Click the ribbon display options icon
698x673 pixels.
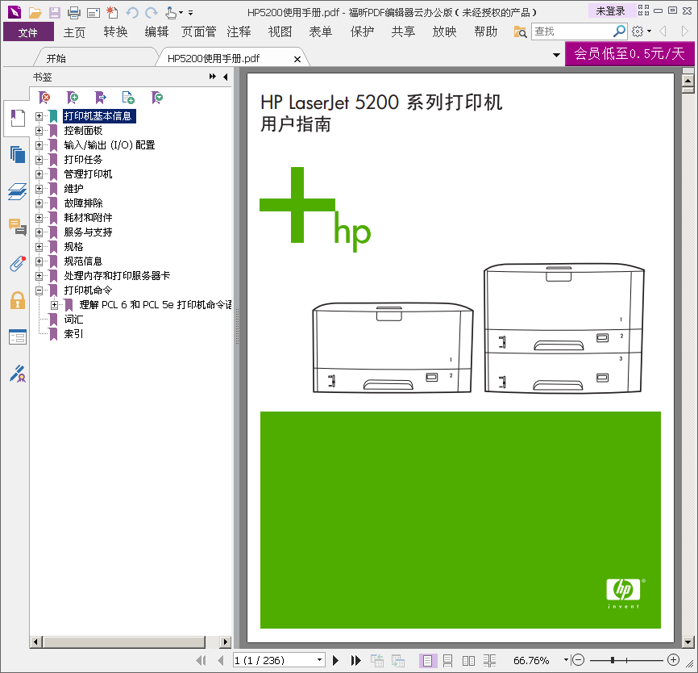(x=643, y=10)
